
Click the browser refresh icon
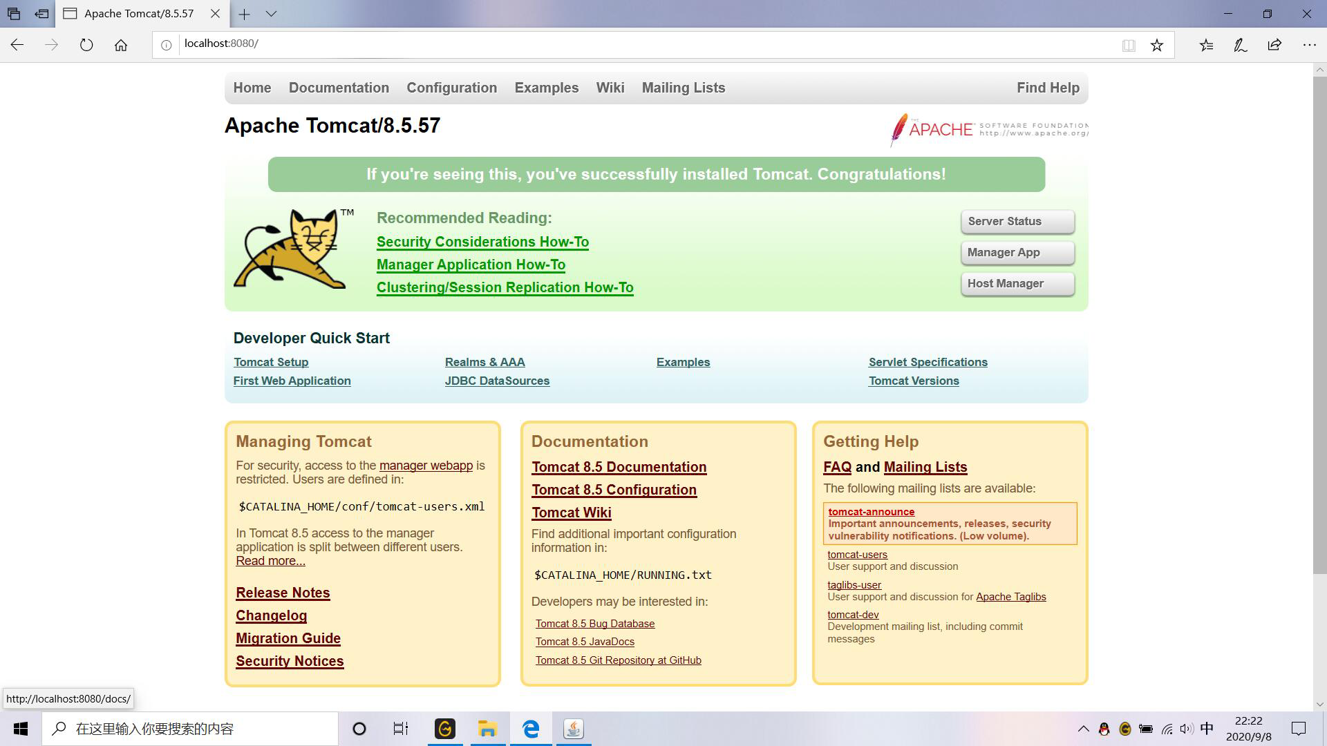coord(86,45)
